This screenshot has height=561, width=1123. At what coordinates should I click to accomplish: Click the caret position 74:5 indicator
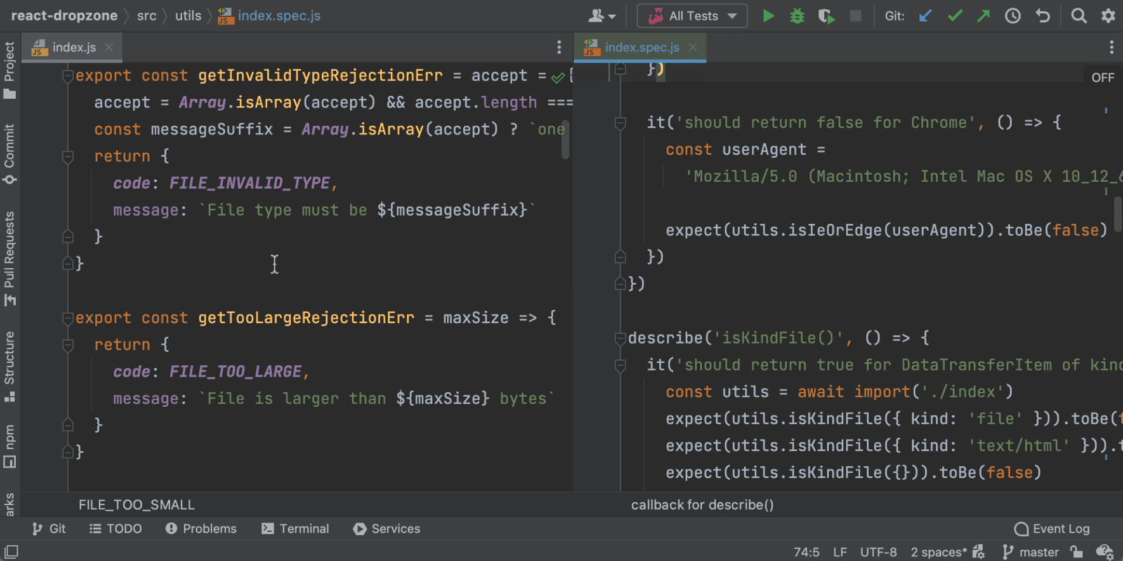(x=806, y=552)
